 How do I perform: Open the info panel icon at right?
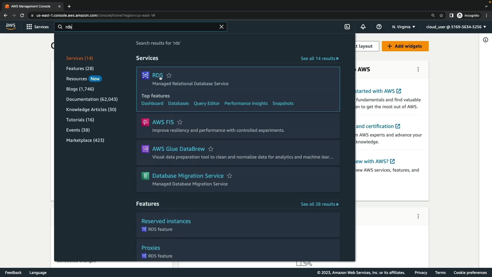pyautogui.click(x=486, y=40)
